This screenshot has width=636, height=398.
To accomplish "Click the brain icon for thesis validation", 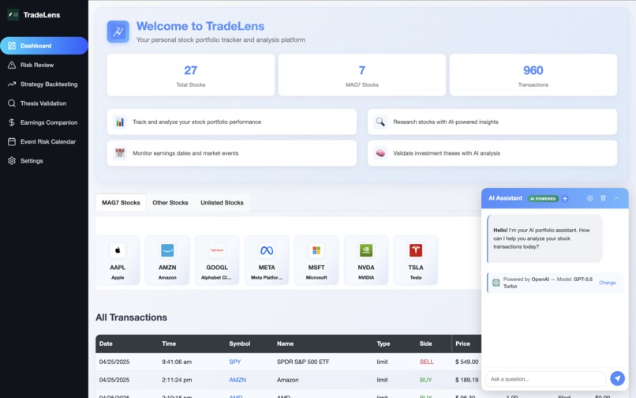I will (380, 153).
